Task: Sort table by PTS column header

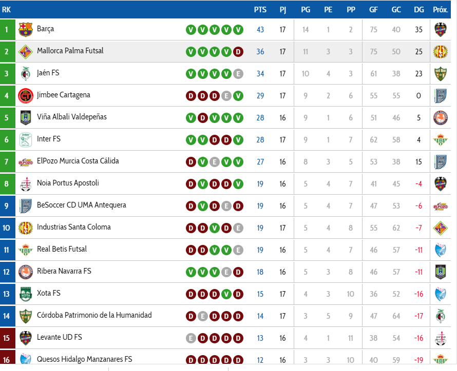Action: click(x=260, y=10)
